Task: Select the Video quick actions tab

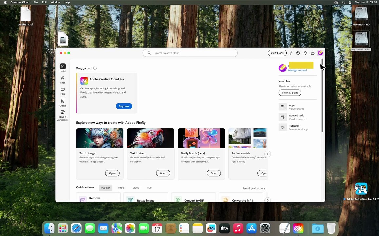Action: tap(136, 187)
